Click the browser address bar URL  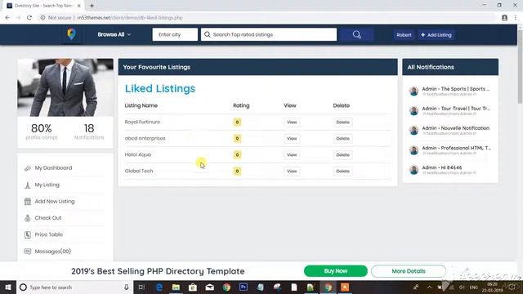point(130,18)
